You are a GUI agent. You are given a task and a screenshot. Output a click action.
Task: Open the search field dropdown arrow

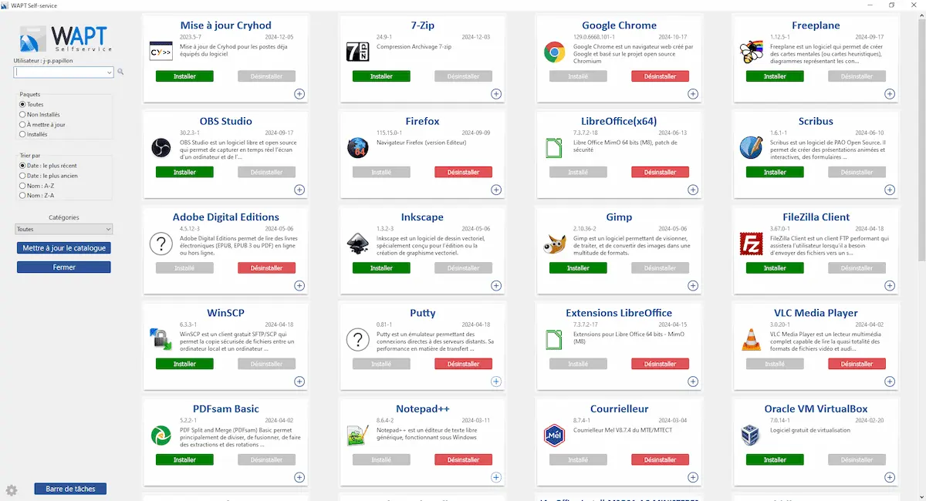[x=109, y=72]
